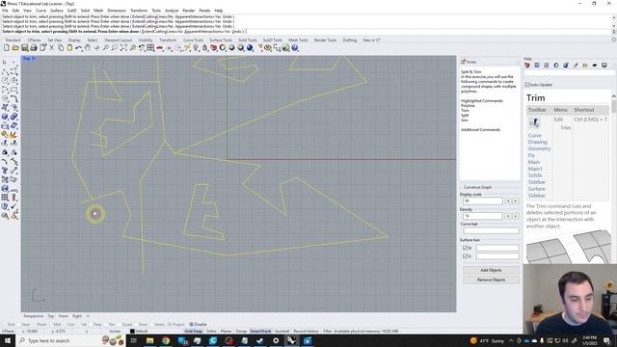Viewport: 617px width, 347px height.
Task: Open the Main1 toolbar link in Help
Action: point(535,169)
